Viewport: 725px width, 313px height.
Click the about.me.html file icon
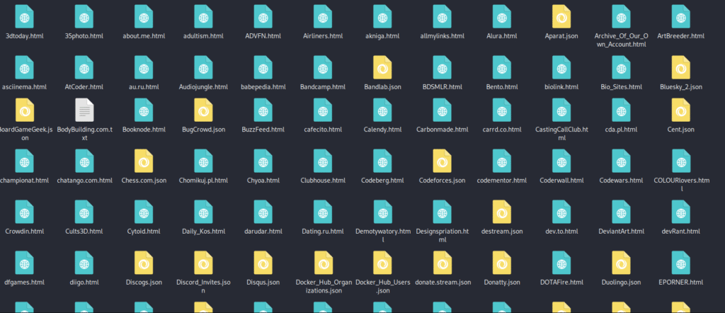click(x=144, y=17)
